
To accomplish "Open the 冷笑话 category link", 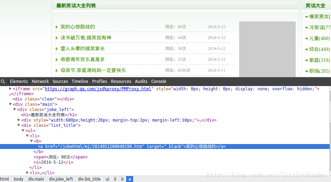I will [320, 27].
